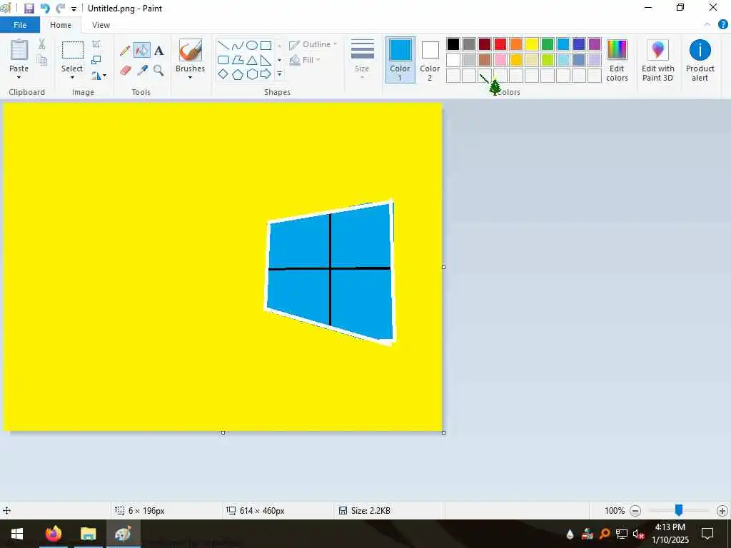Switch to the Home tab
Viewport: 731px width, 548px height.
(61, 25)
